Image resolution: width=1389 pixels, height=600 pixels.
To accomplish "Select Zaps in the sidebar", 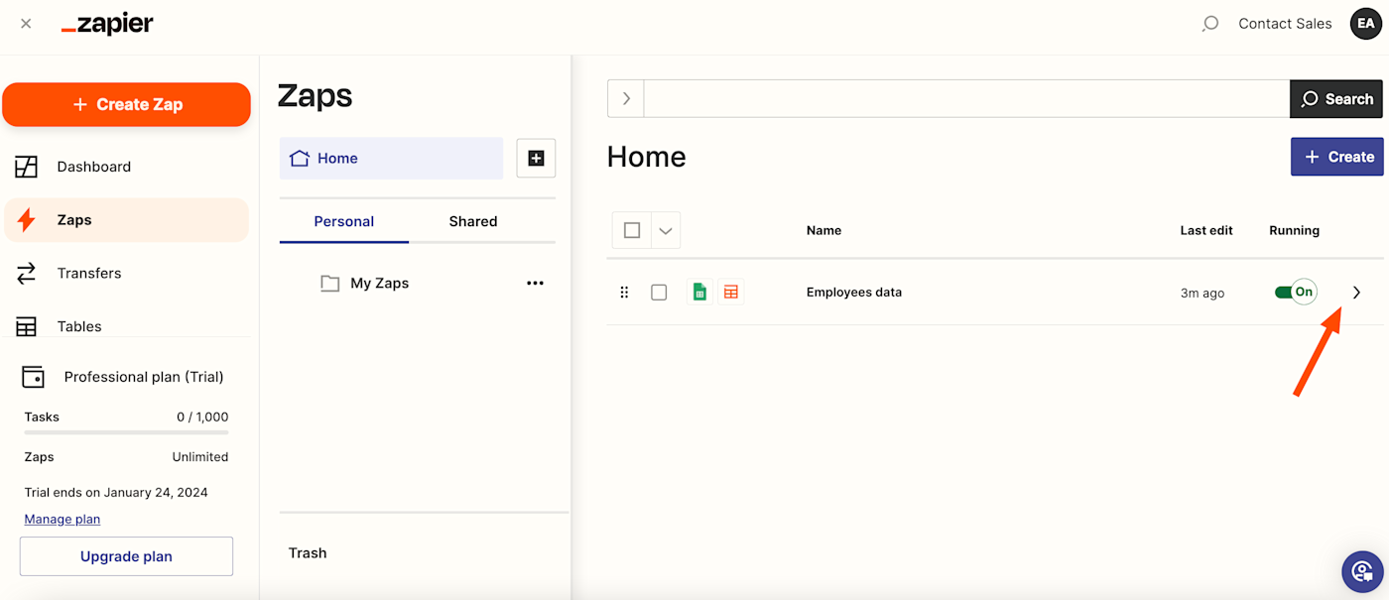I will [x=126, y=220].
